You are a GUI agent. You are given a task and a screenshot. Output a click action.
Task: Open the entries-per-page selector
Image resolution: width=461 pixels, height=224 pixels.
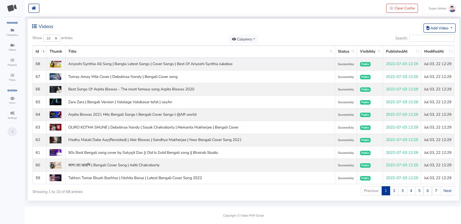coord(52,38)
